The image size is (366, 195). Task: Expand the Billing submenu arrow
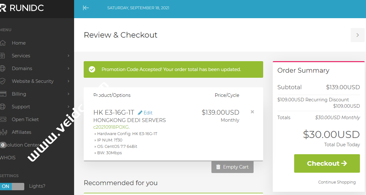pos(68,94)
